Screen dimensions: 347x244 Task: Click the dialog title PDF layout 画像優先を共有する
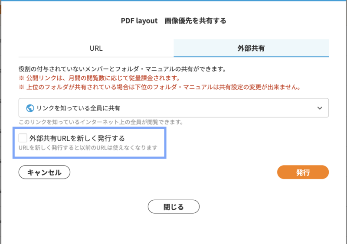point(173,21)
